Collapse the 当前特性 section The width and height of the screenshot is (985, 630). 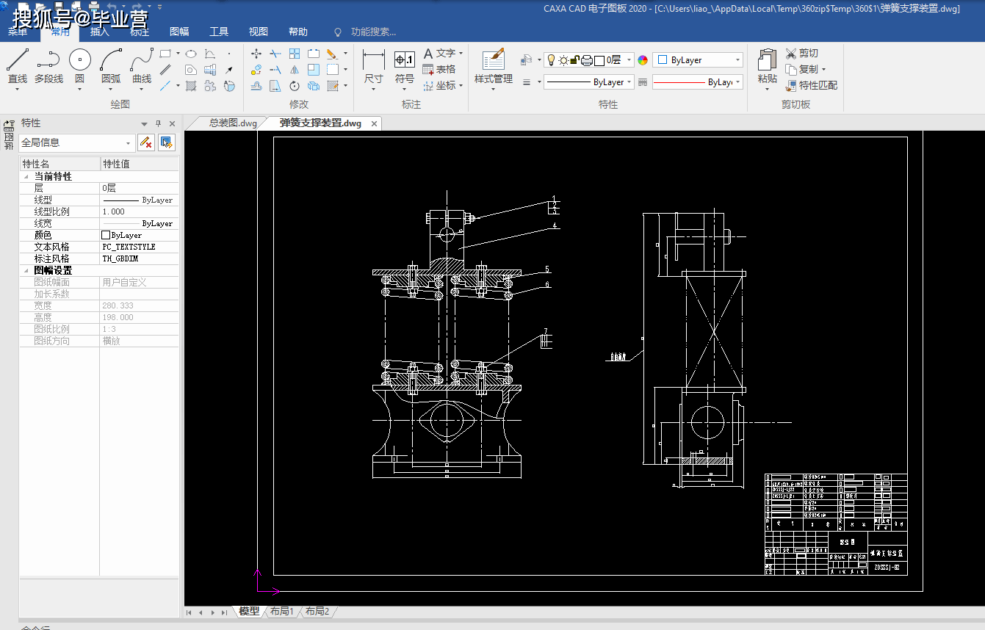pos(26,177)
